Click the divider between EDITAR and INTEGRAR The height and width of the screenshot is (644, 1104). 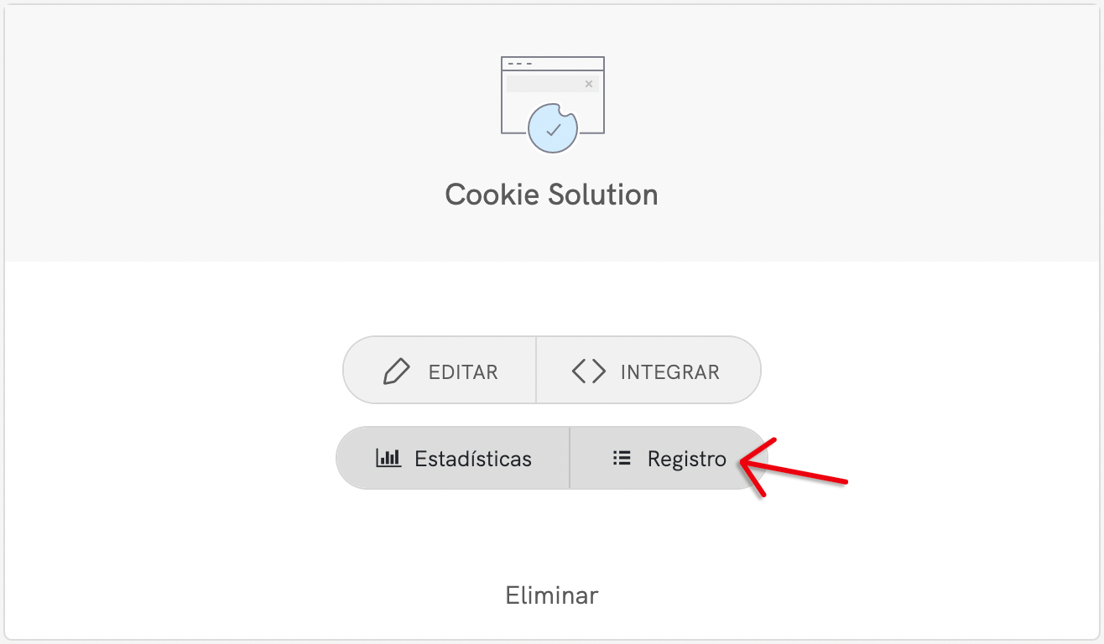[536, 371]
